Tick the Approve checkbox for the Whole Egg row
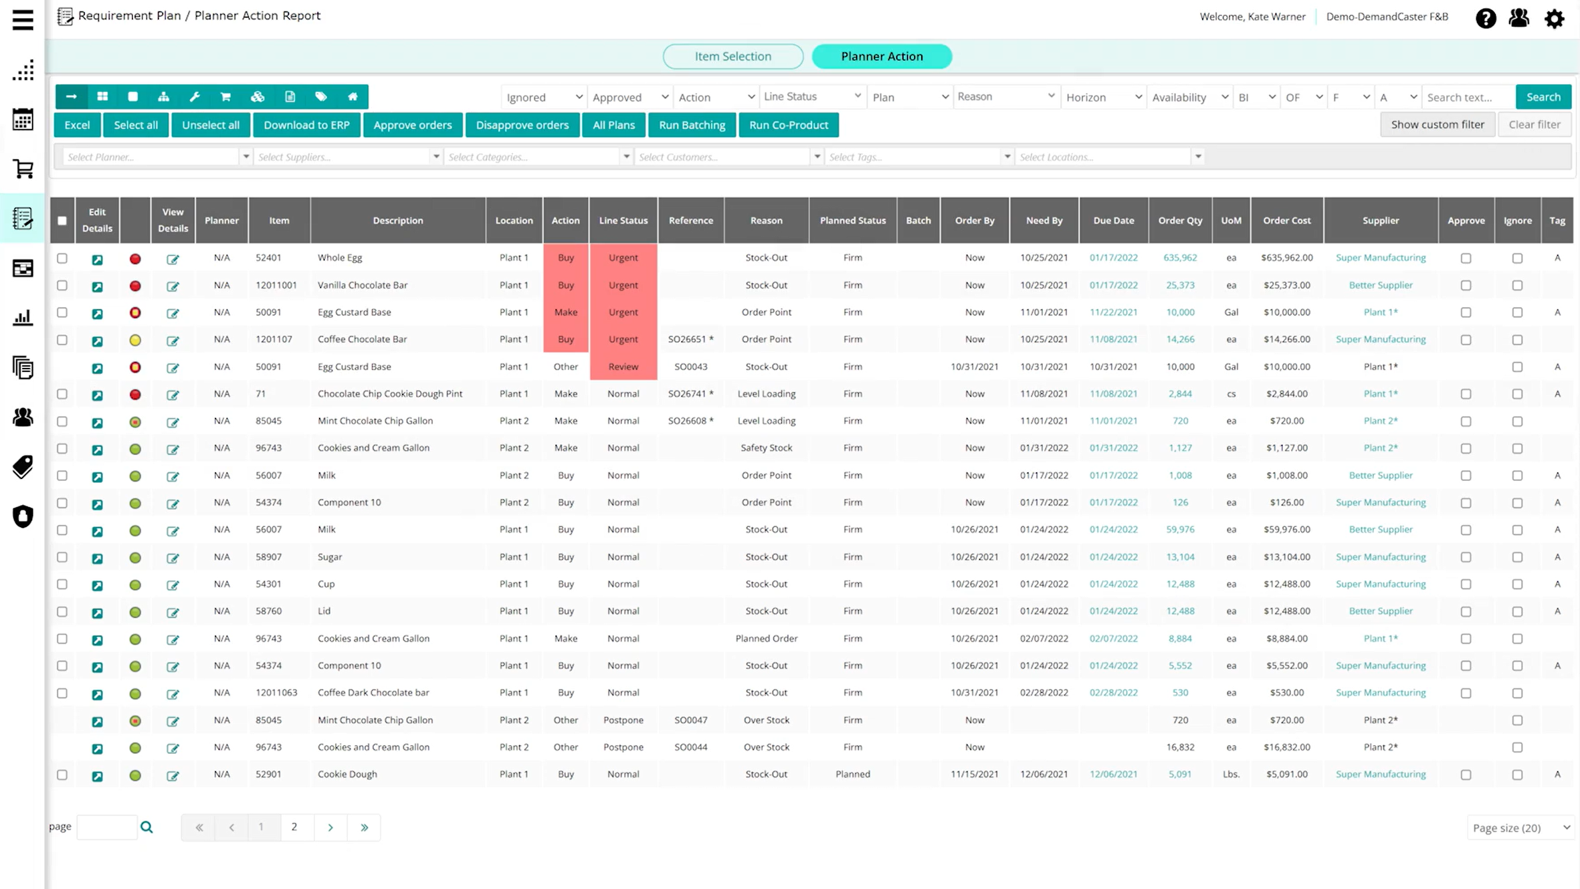Viewport: 1580px width, 889px height. click(x=1466, y=258)
